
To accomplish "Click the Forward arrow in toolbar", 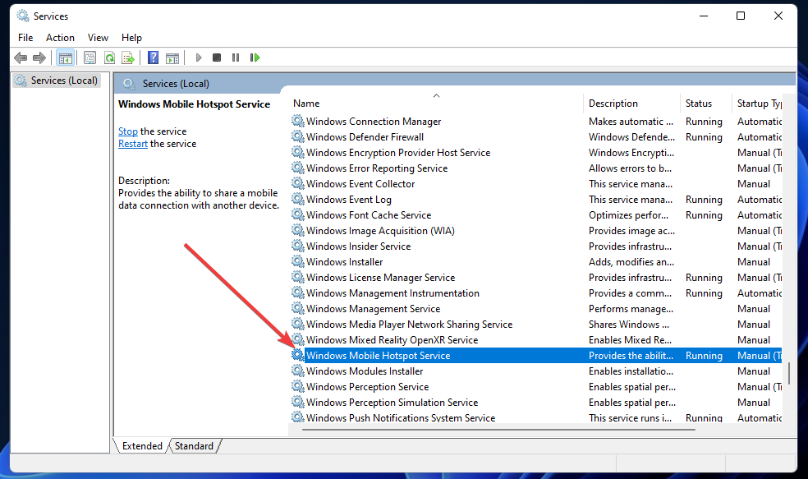I will [39, 58].
